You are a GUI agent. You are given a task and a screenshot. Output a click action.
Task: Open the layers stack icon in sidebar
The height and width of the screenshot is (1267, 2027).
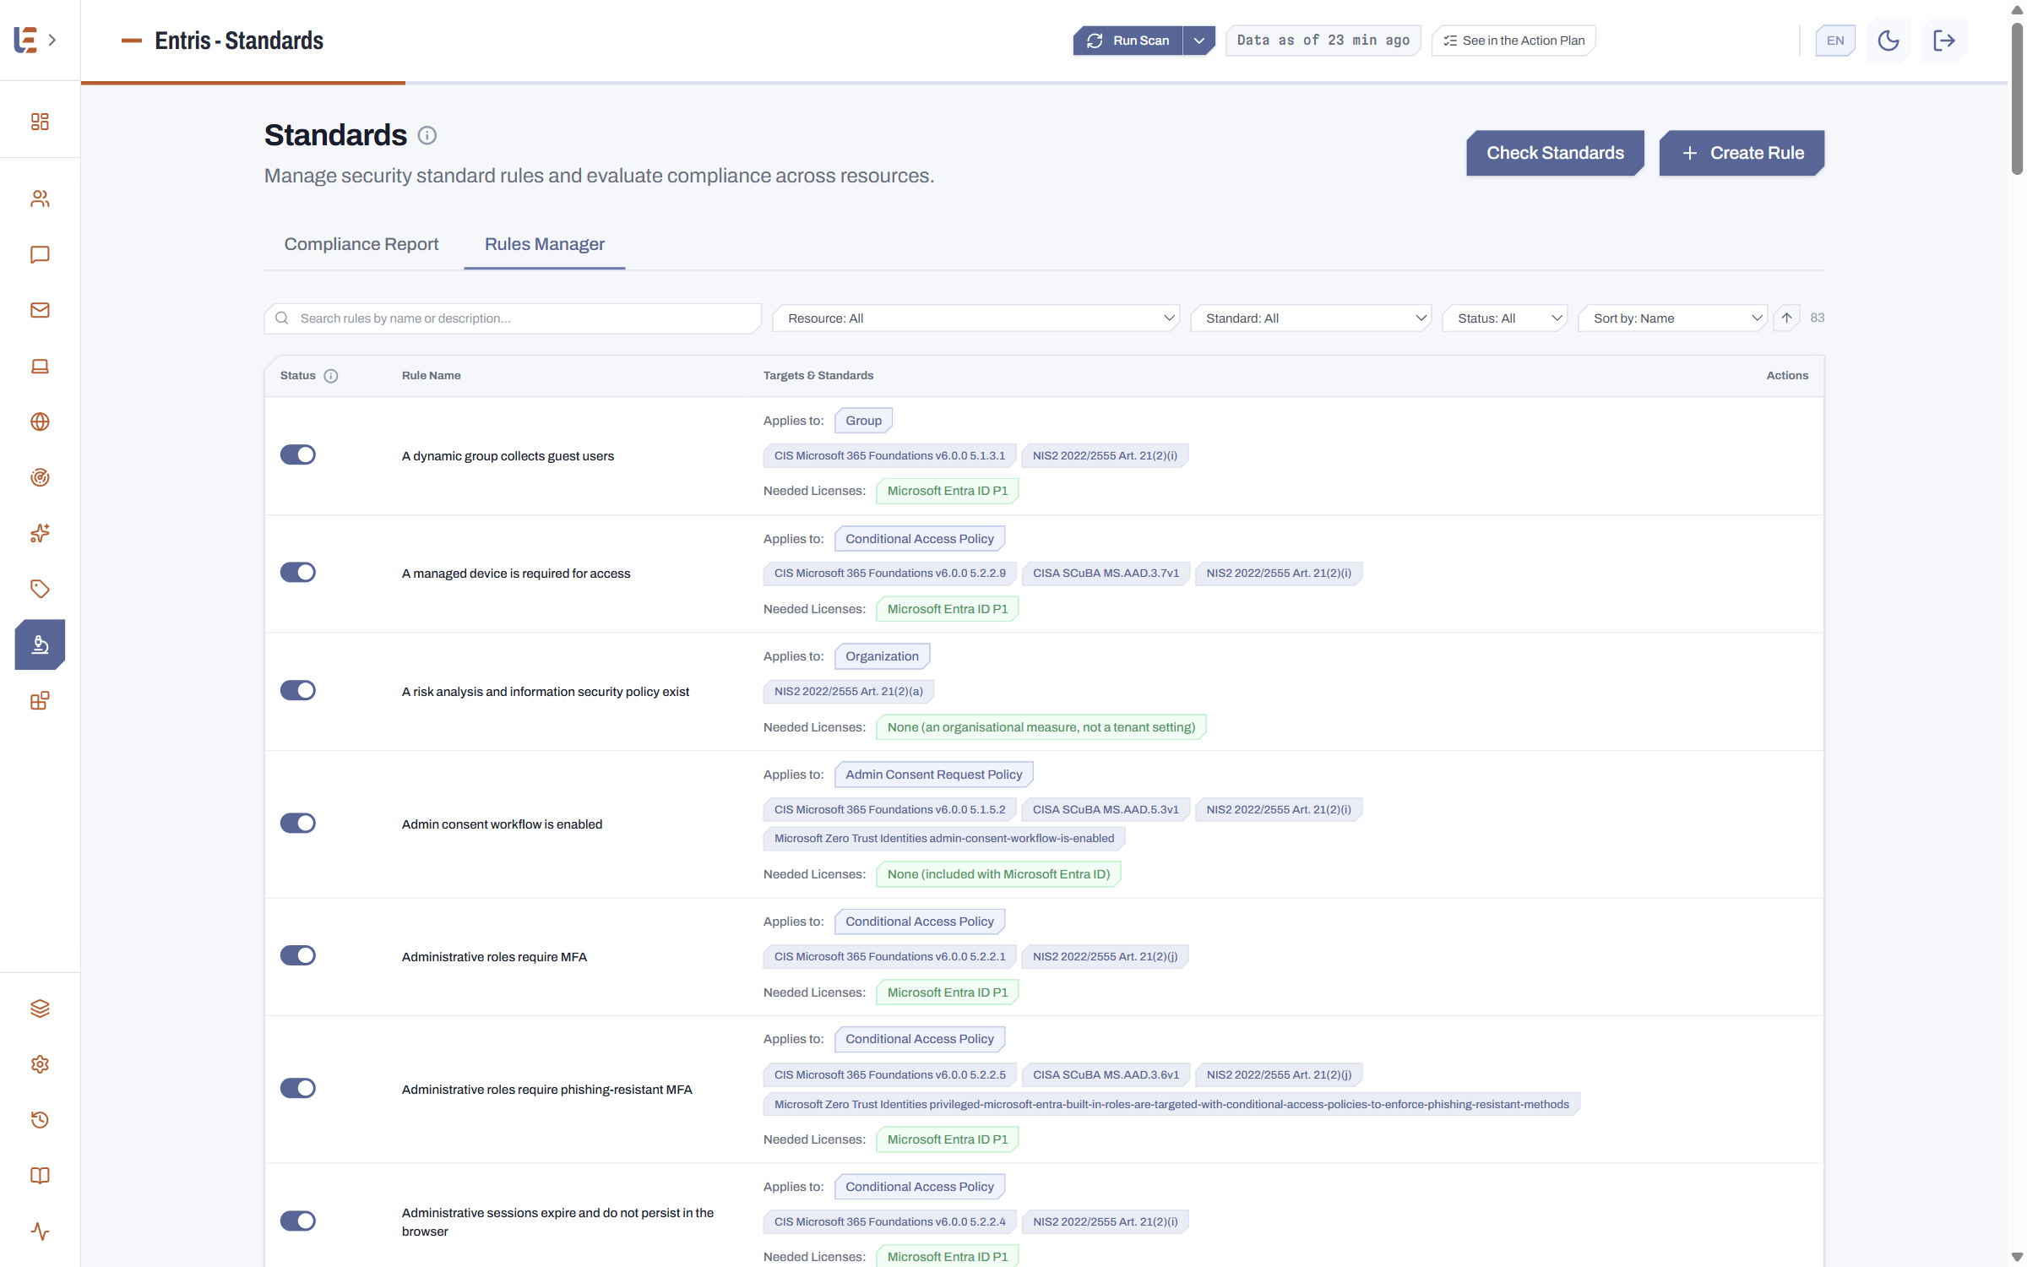click(40, 1009)
